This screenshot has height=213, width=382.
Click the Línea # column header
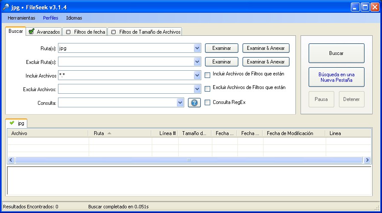tap(165, 133)
